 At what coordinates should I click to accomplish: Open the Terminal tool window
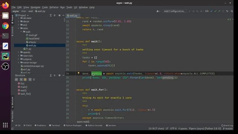click(54, 125)
